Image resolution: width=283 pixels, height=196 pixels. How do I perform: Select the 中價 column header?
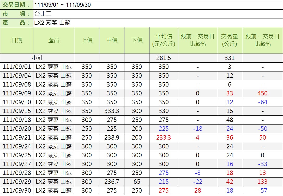(x=112, y=40)
